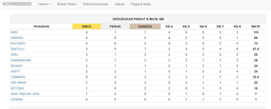
Task: Select the SERIAN team link
Action: (x=17, y=99)
